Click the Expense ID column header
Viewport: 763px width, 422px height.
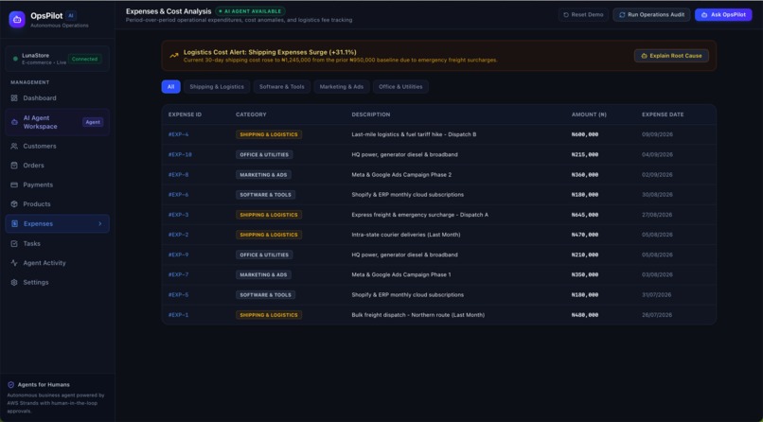tap(185, 114)
